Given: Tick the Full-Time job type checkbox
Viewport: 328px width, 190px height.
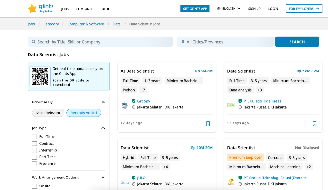Looking at the screenshot, I should [x=34, y=137].
